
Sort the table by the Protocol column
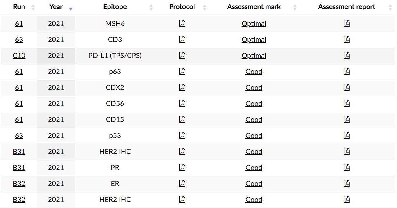pyautogui.click(x=182, y=7)
